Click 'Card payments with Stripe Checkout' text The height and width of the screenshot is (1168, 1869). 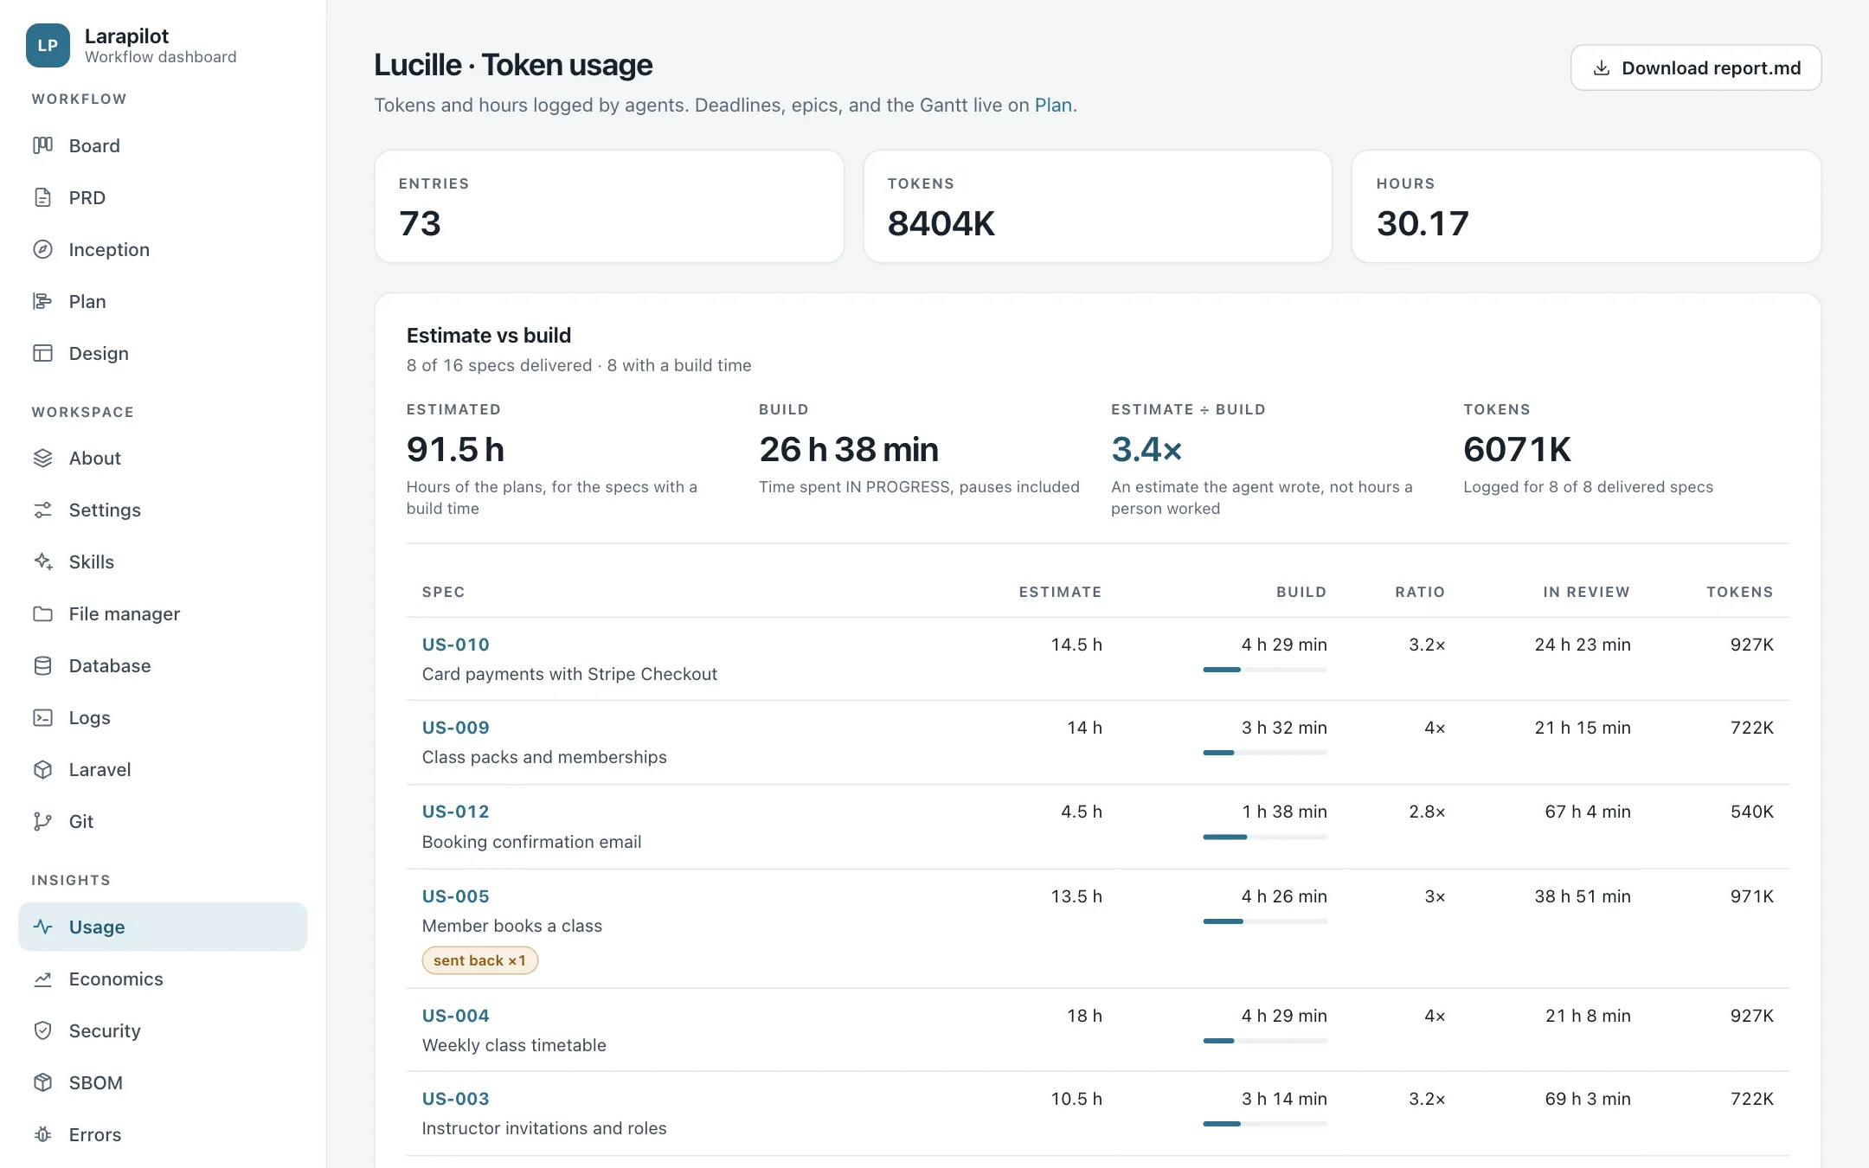pos(569,674)
